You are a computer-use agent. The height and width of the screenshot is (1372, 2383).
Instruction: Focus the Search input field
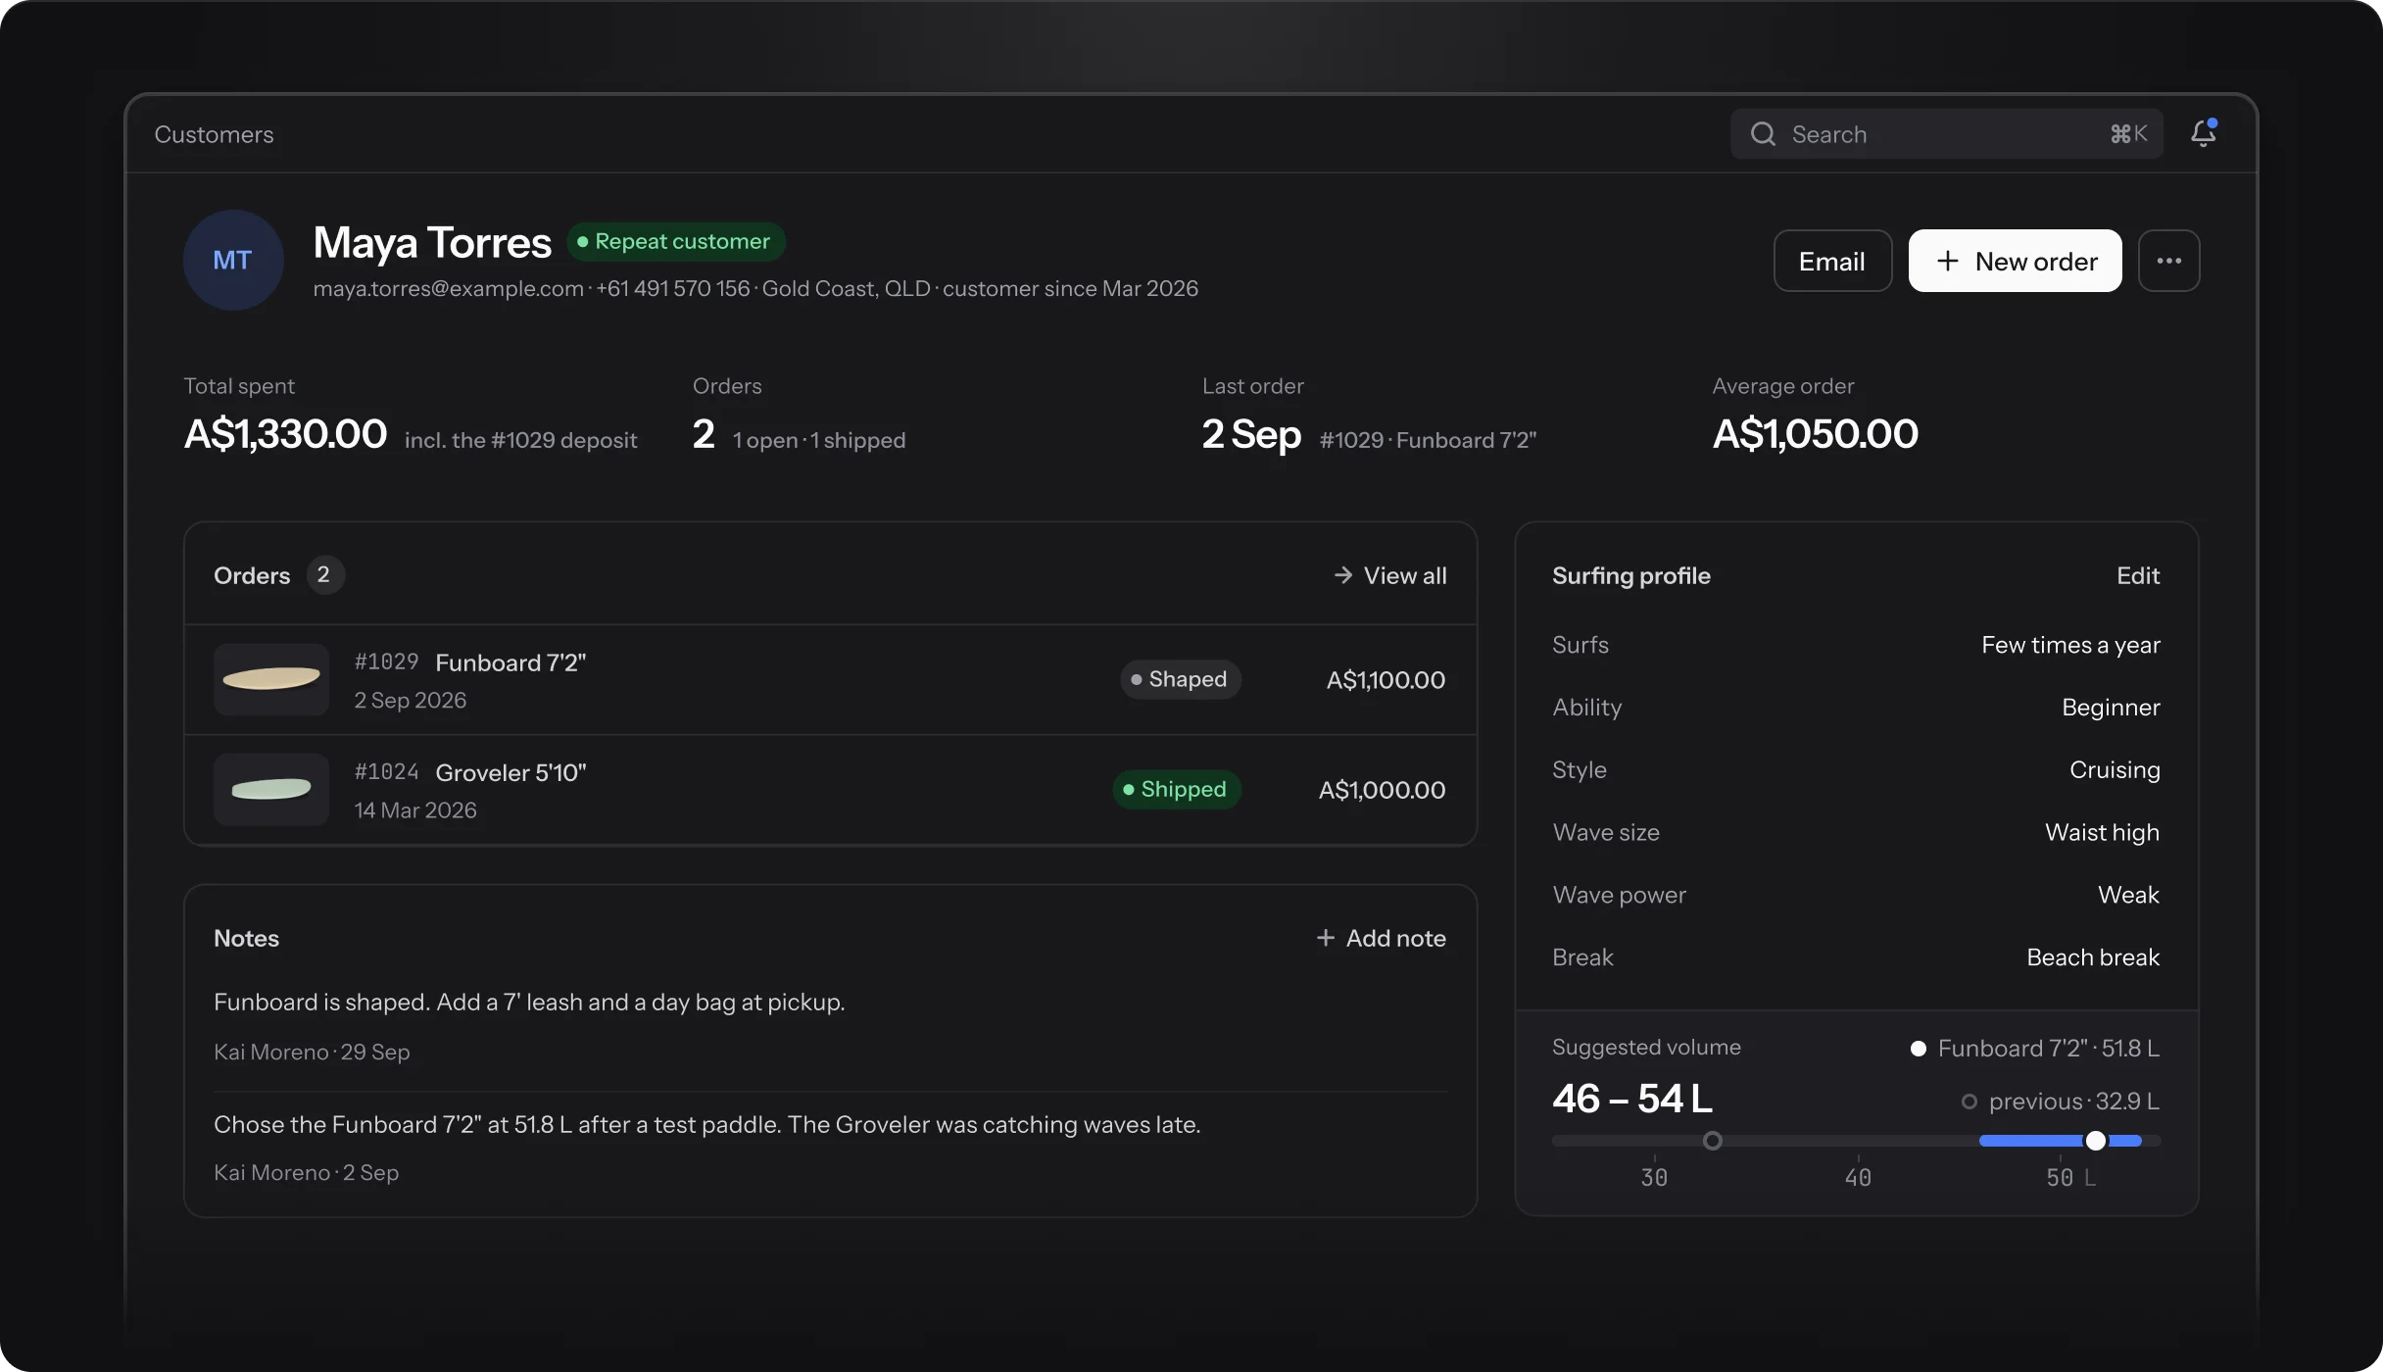(1946, 134)
